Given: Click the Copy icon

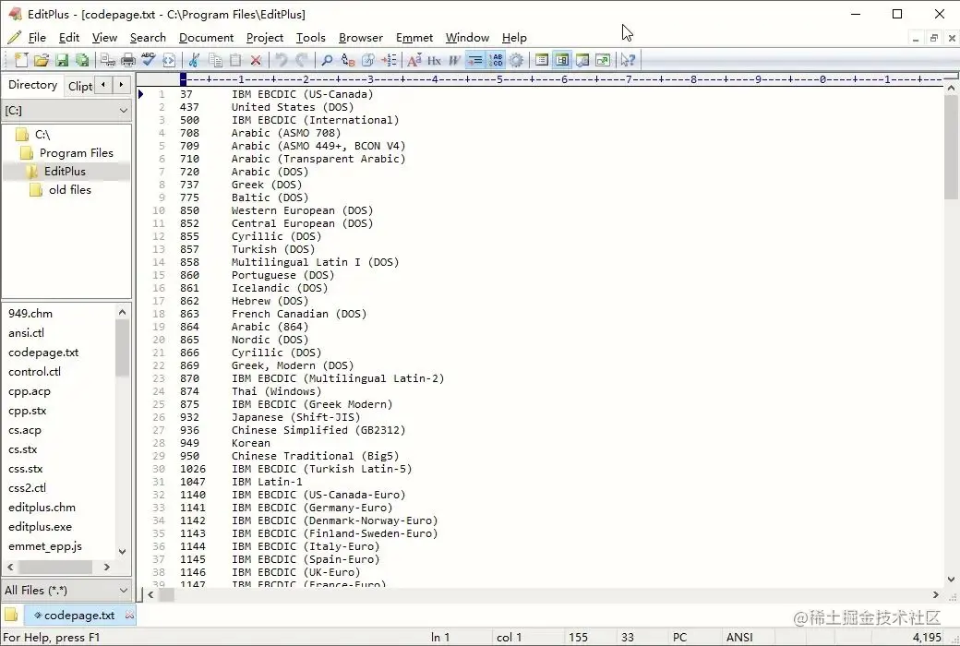Looking at the screenshot, I should click(x=215, y=60).
